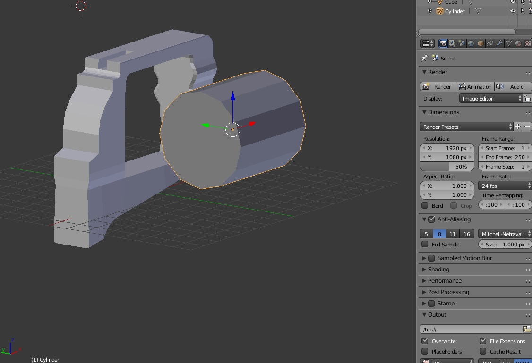Switch to Modifiers wrench tab
This screenshot has width=532, height=363.
(x=499, y=43)
